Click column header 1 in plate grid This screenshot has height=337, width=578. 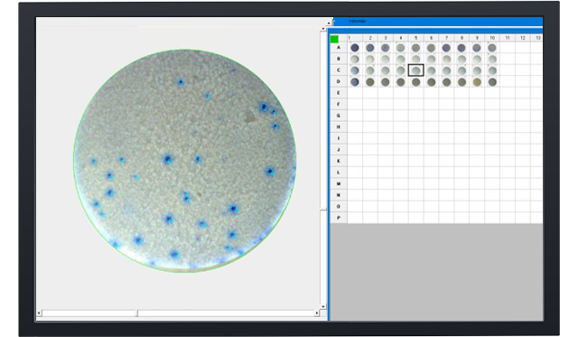tap(355, 38)
